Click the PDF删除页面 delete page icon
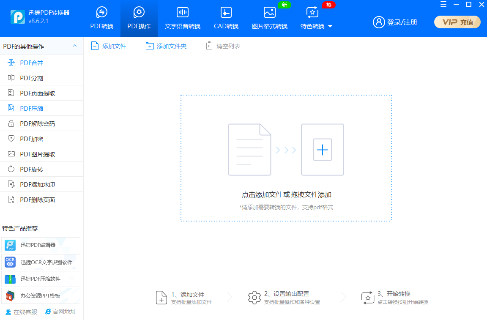This screenshot has width=487, height=320. pos(11,200)
